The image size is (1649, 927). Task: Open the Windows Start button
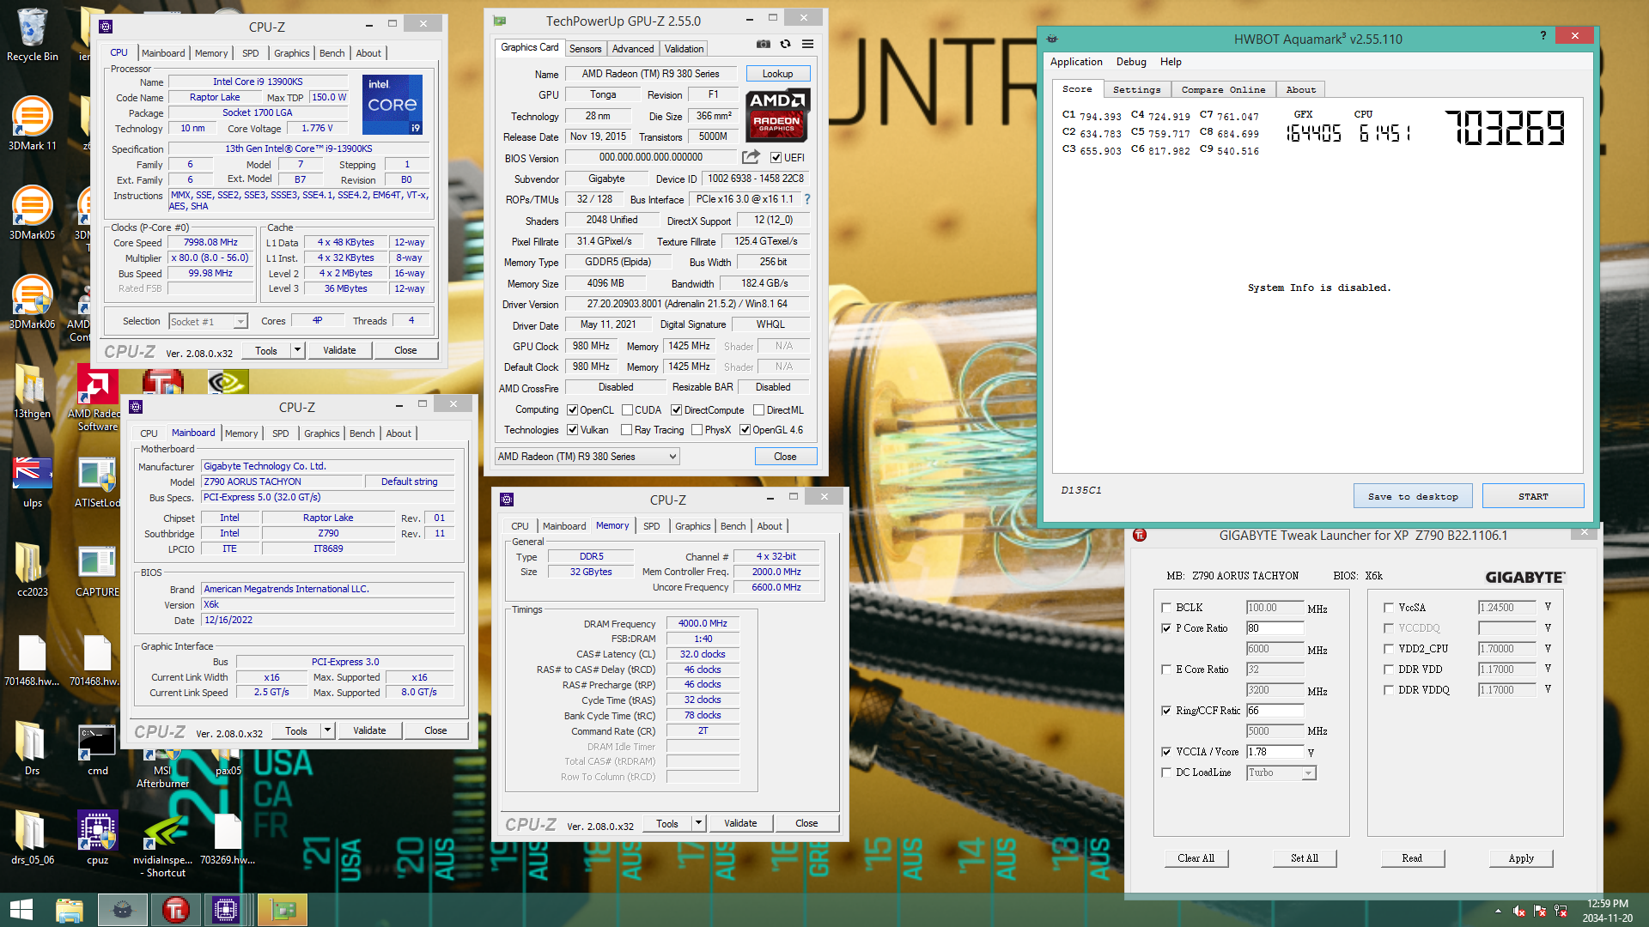coord(21,910)
